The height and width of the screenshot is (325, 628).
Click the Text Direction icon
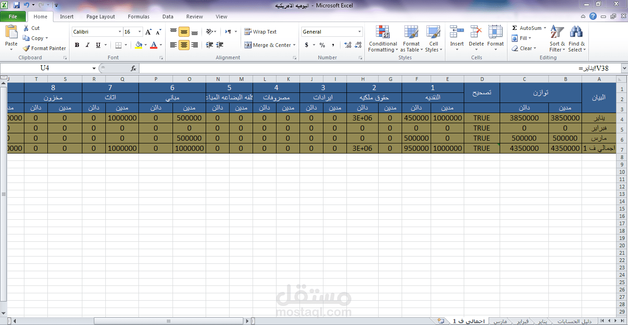(x=229, y=32)
